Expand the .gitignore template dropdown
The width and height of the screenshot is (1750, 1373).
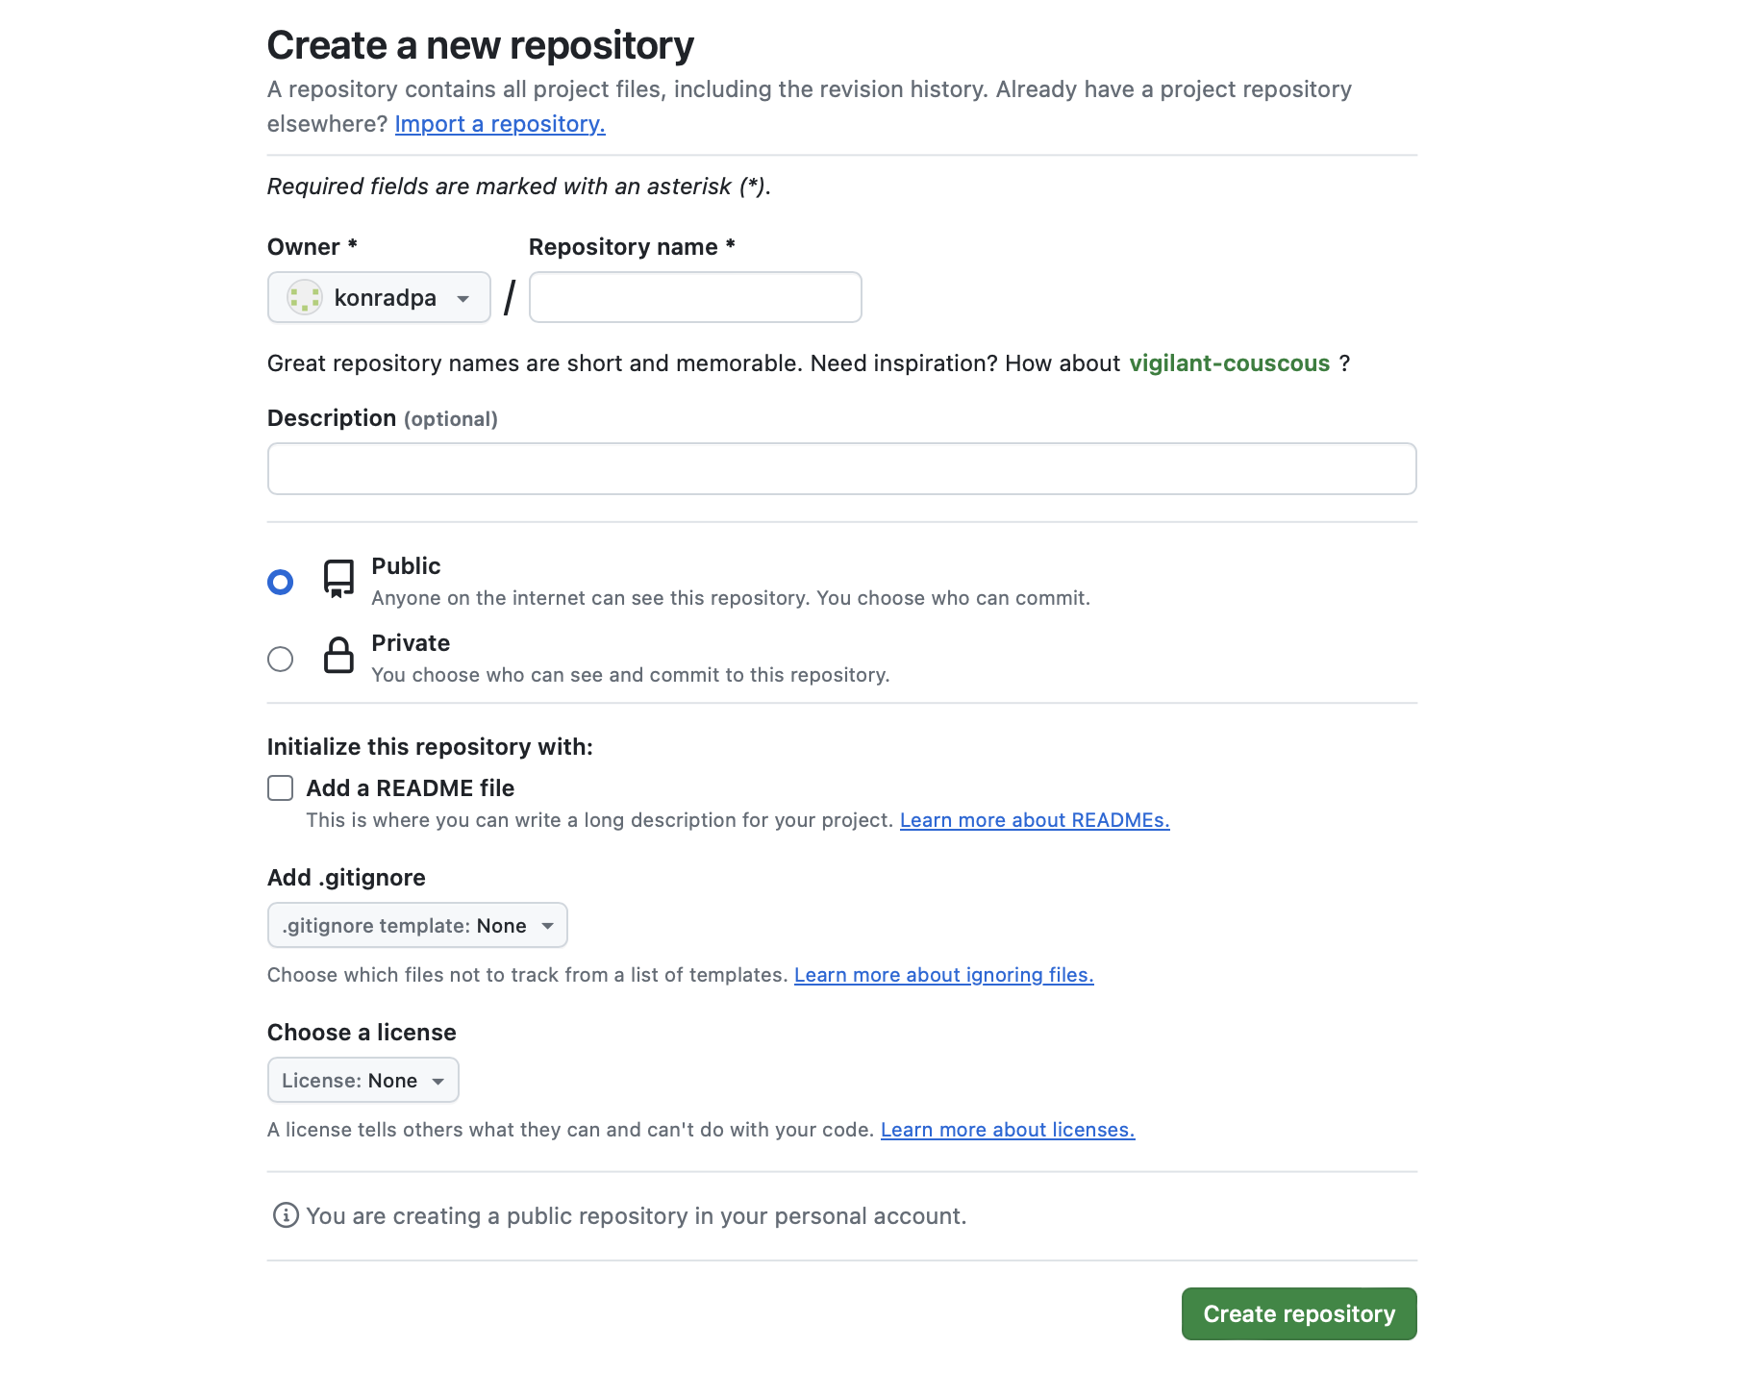417,926
